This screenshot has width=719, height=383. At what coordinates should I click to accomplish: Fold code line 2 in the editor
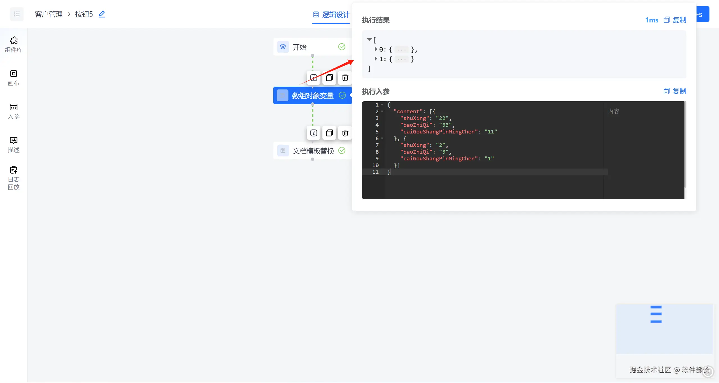coord(382,111)
